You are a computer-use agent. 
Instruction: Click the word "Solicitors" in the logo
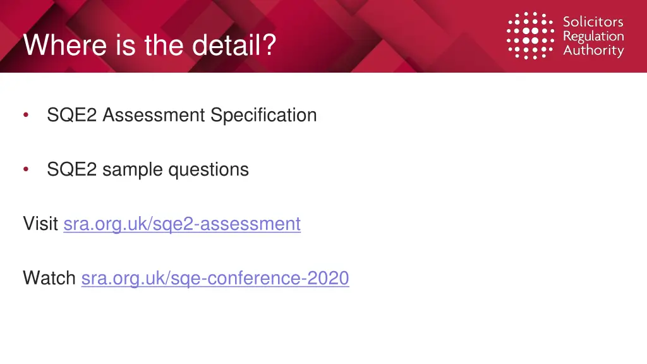(x=593, y=21)
